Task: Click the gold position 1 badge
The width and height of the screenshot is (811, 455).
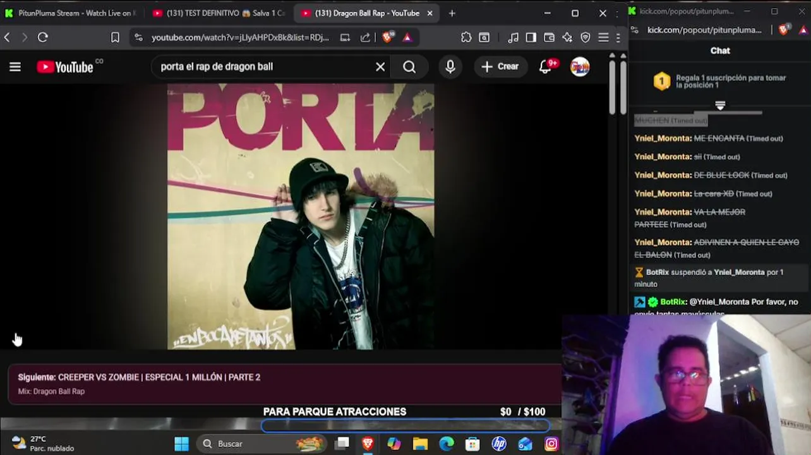Action: point(661,81)
